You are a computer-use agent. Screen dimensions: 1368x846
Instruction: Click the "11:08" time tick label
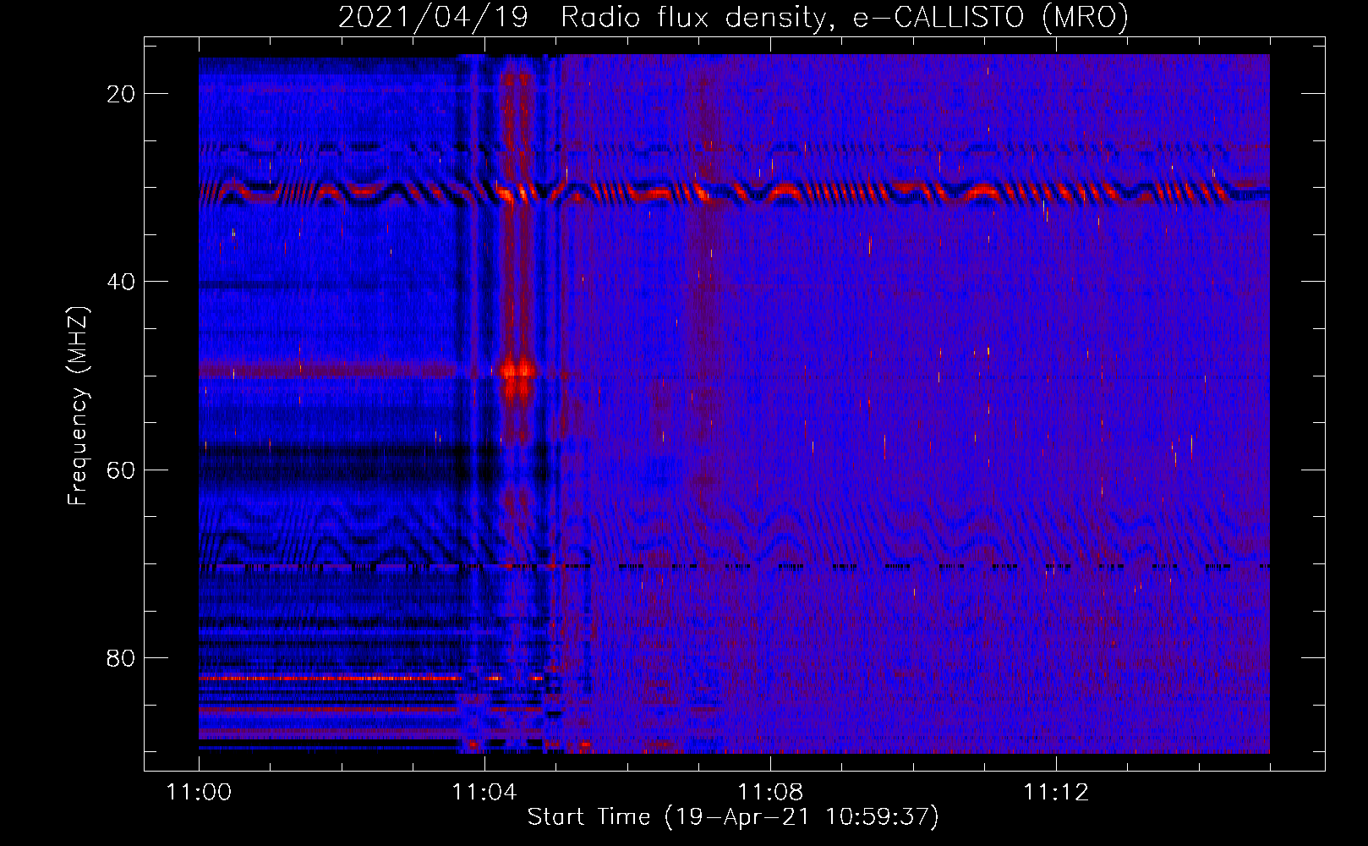pyautogui.click(x=770, y=793)
